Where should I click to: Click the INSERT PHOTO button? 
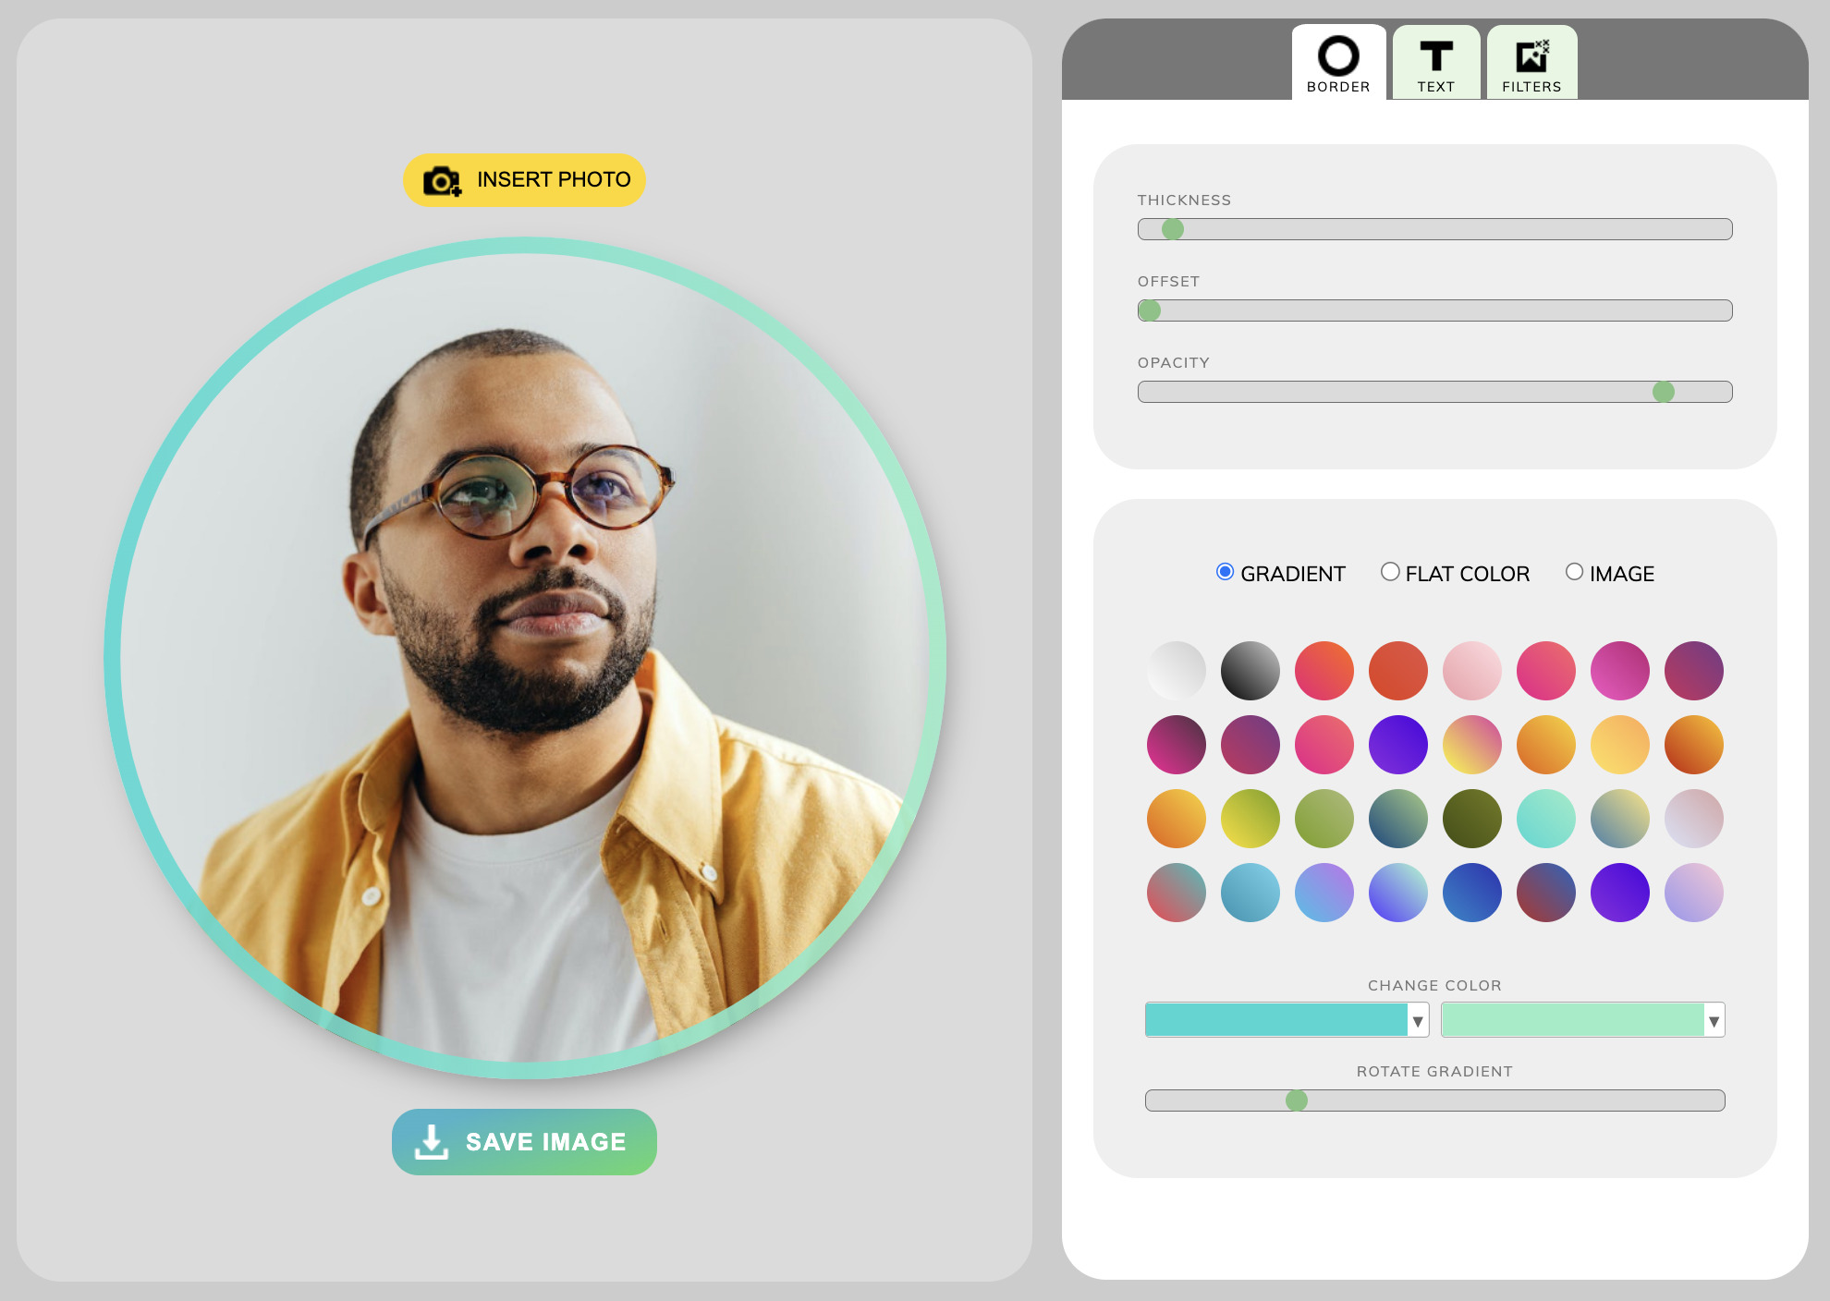(522, 179)
